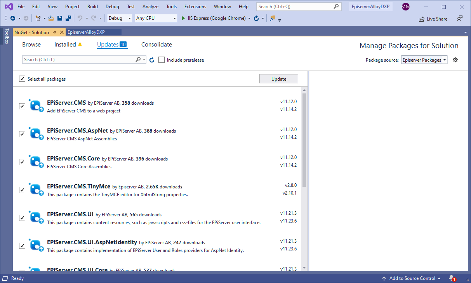Click the Find in Files toolbar icon

(x=273, y=18)
